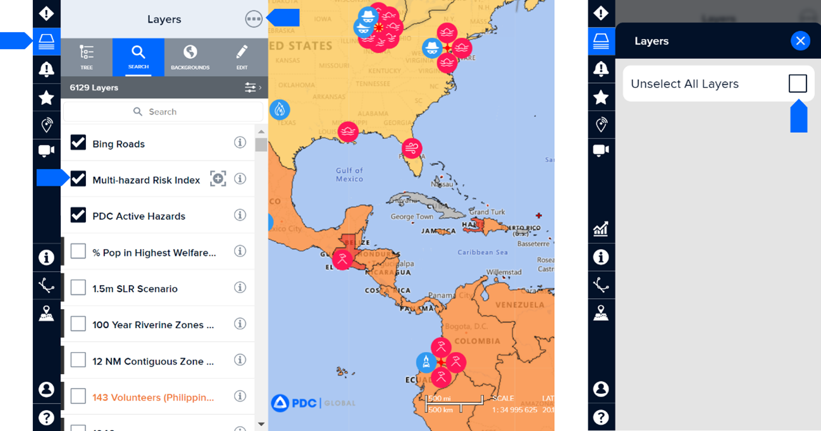
Task: Click the layer Search input field
Action: coord(163,112)
